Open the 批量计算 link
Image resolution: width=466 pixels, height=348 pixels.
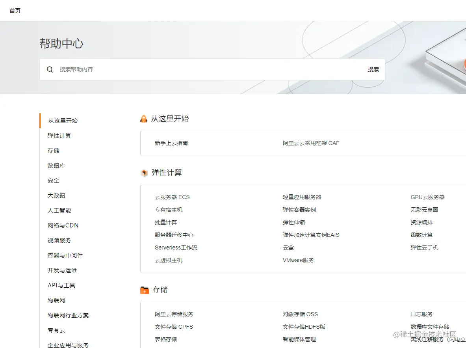(x=166, y=222)
